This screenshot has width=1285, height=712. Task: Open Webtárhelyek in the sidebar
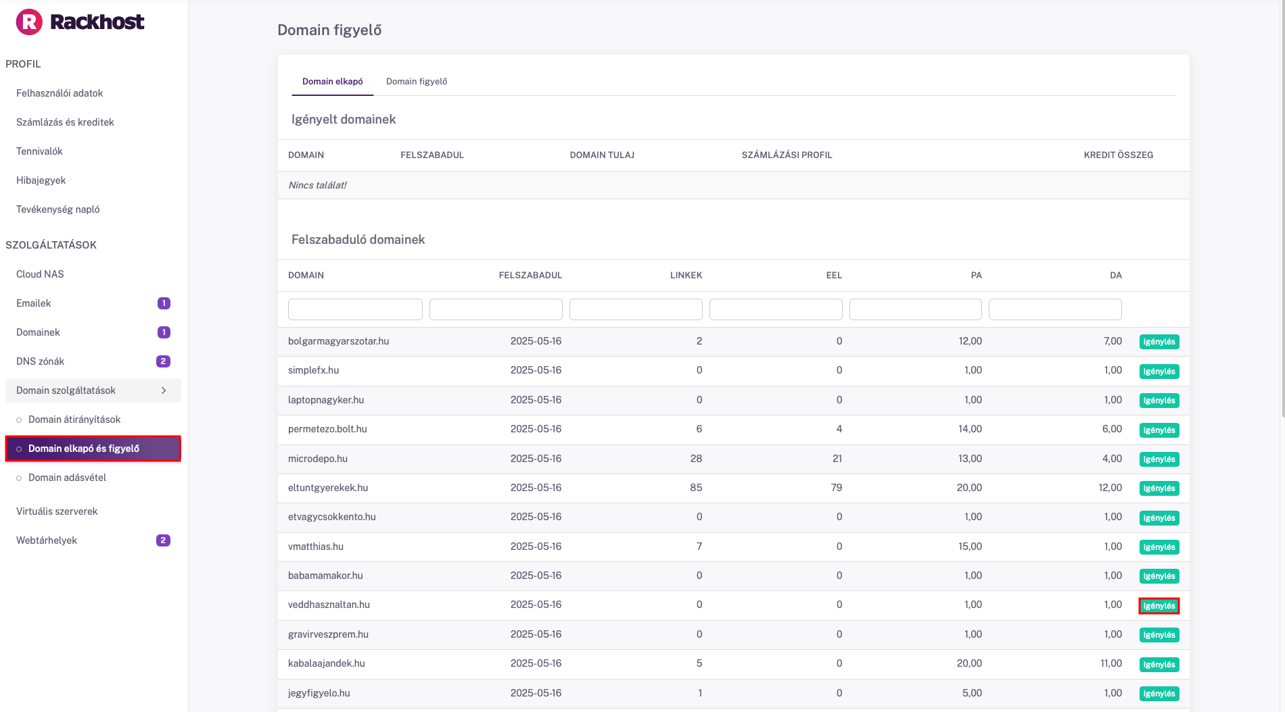tap(47, 540)
